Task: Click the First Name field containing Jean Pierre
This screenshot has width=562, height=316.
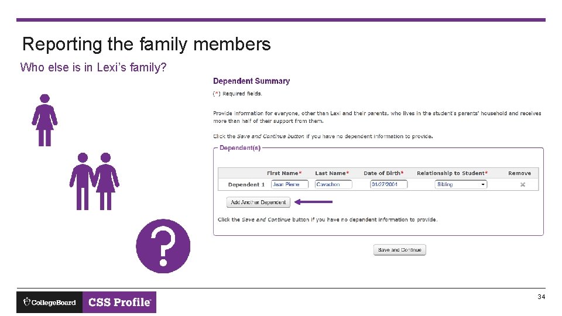Action: (x=289, y=184)
